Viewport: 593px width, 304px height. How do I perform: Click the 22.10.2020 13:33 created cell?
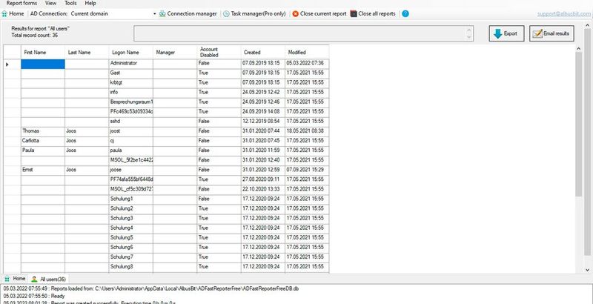tap(263, 189)
